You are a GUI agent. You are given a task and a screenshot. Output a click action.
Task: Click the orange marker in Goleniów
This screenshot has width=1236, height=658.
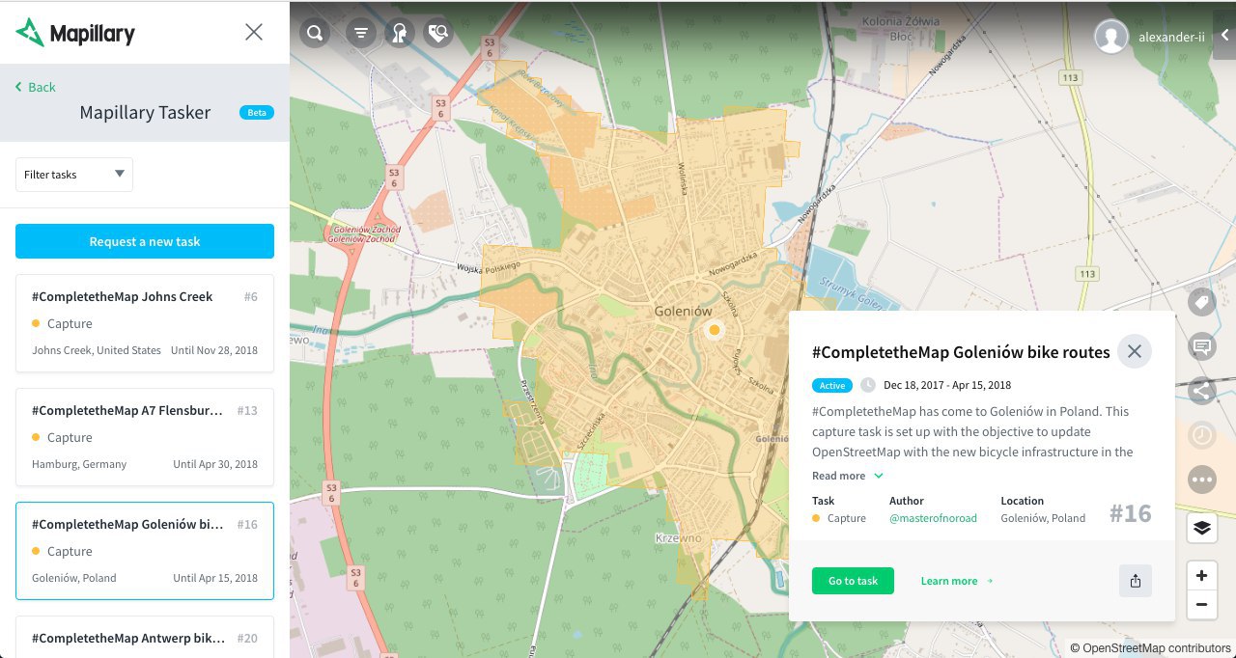[x=715, y=331]
